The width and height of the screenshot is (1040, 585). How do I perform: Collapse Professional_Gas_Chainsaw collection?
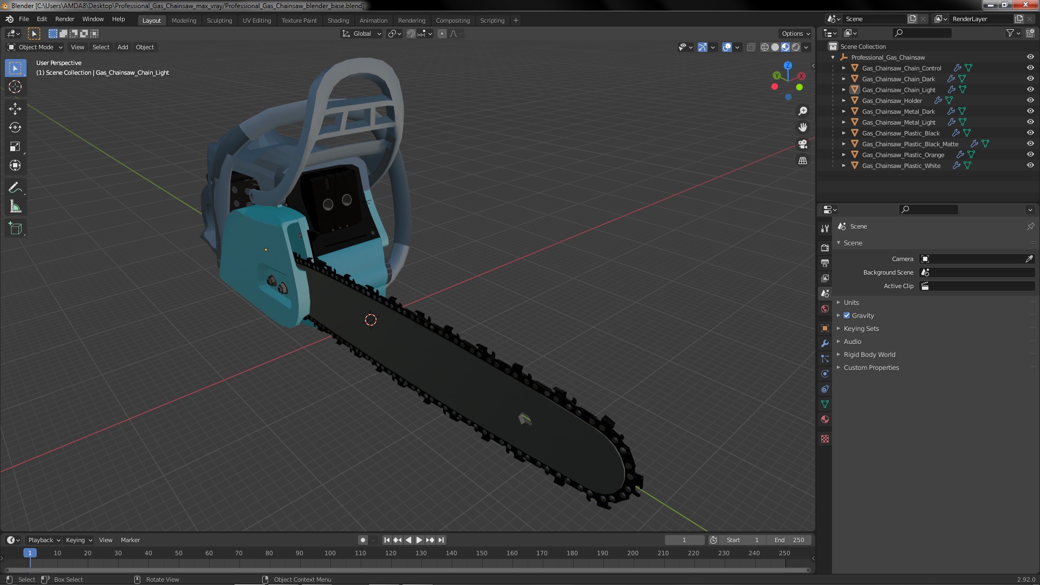pyautogui.click(x=833, y=57)
